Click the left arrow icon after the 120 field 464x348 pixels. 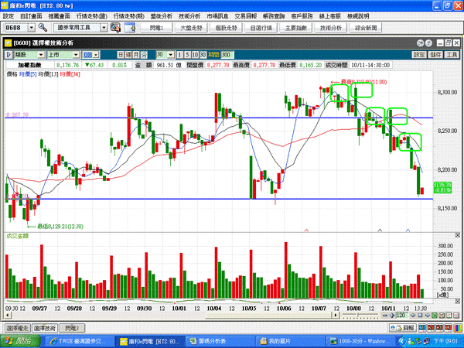[x=413, y=316]
